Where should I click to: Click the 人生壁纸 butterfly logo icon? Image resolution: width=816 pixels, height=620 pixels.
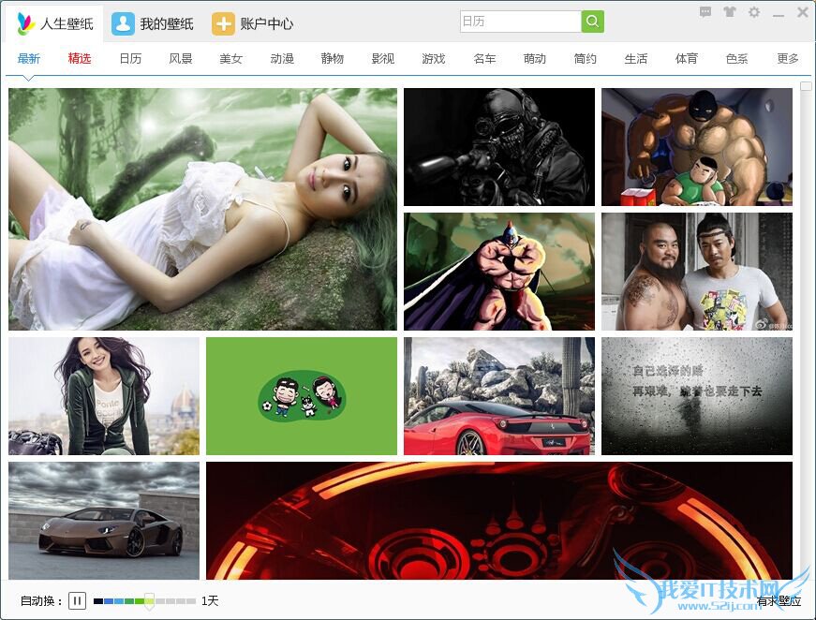click(x=25, y=22)
